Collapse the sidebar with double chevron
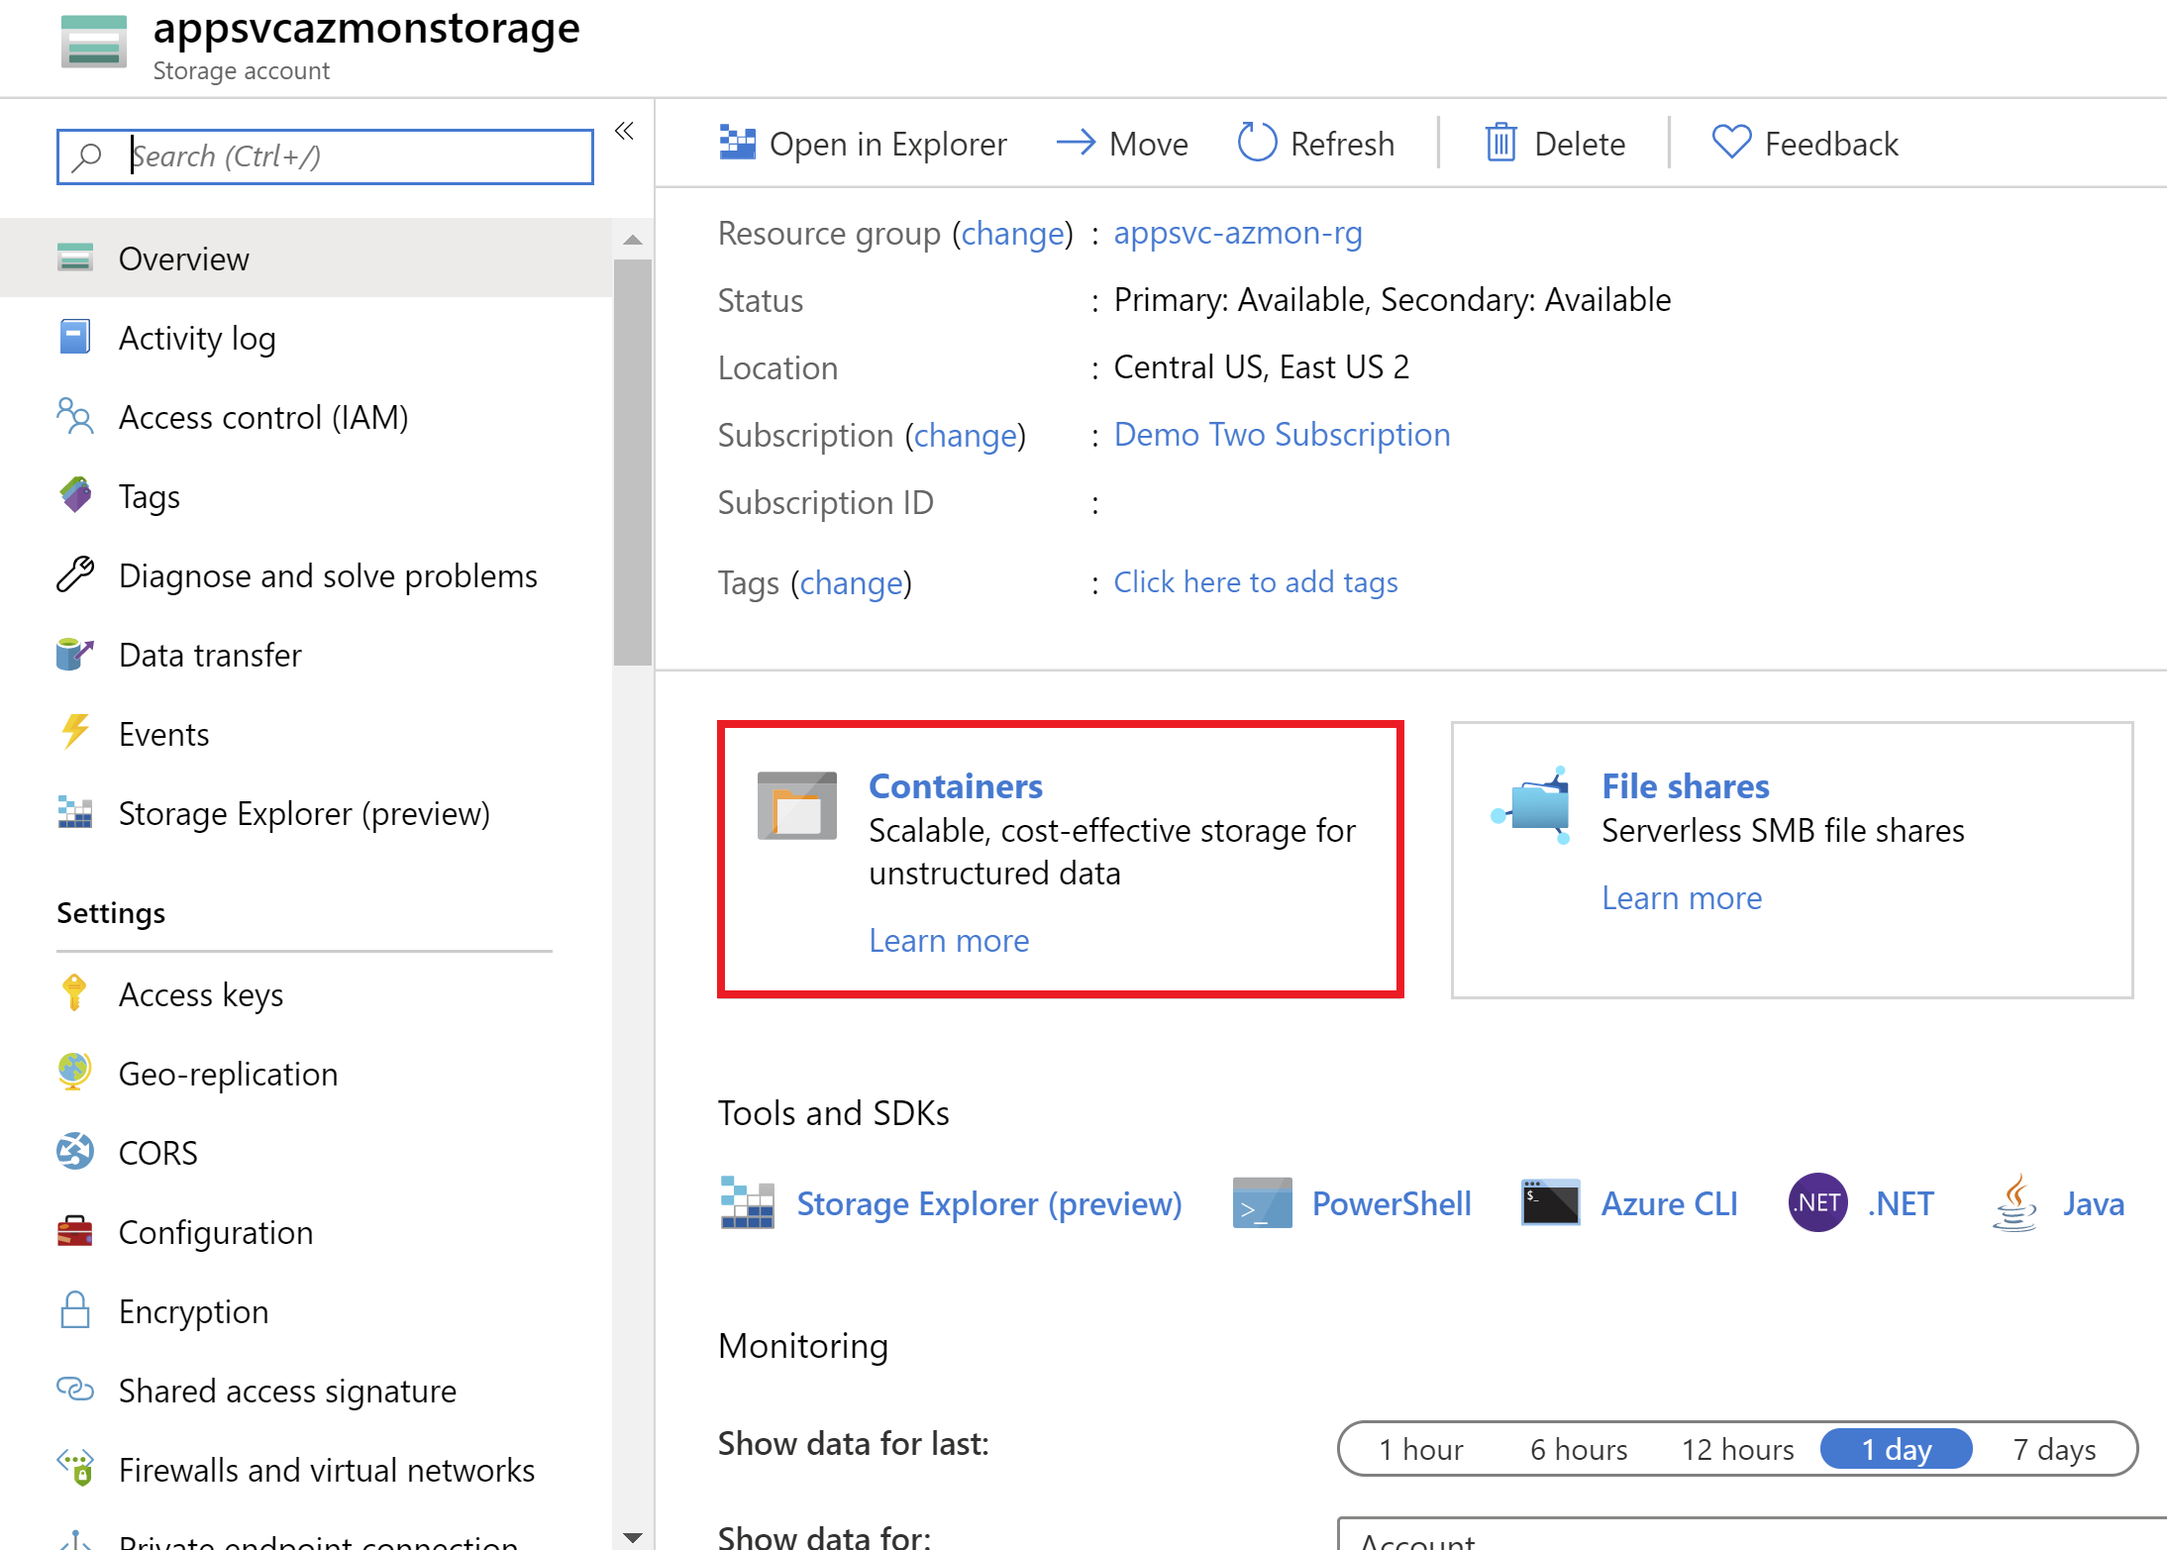Screen dimensions: 2167x1550 pos(624,131)
